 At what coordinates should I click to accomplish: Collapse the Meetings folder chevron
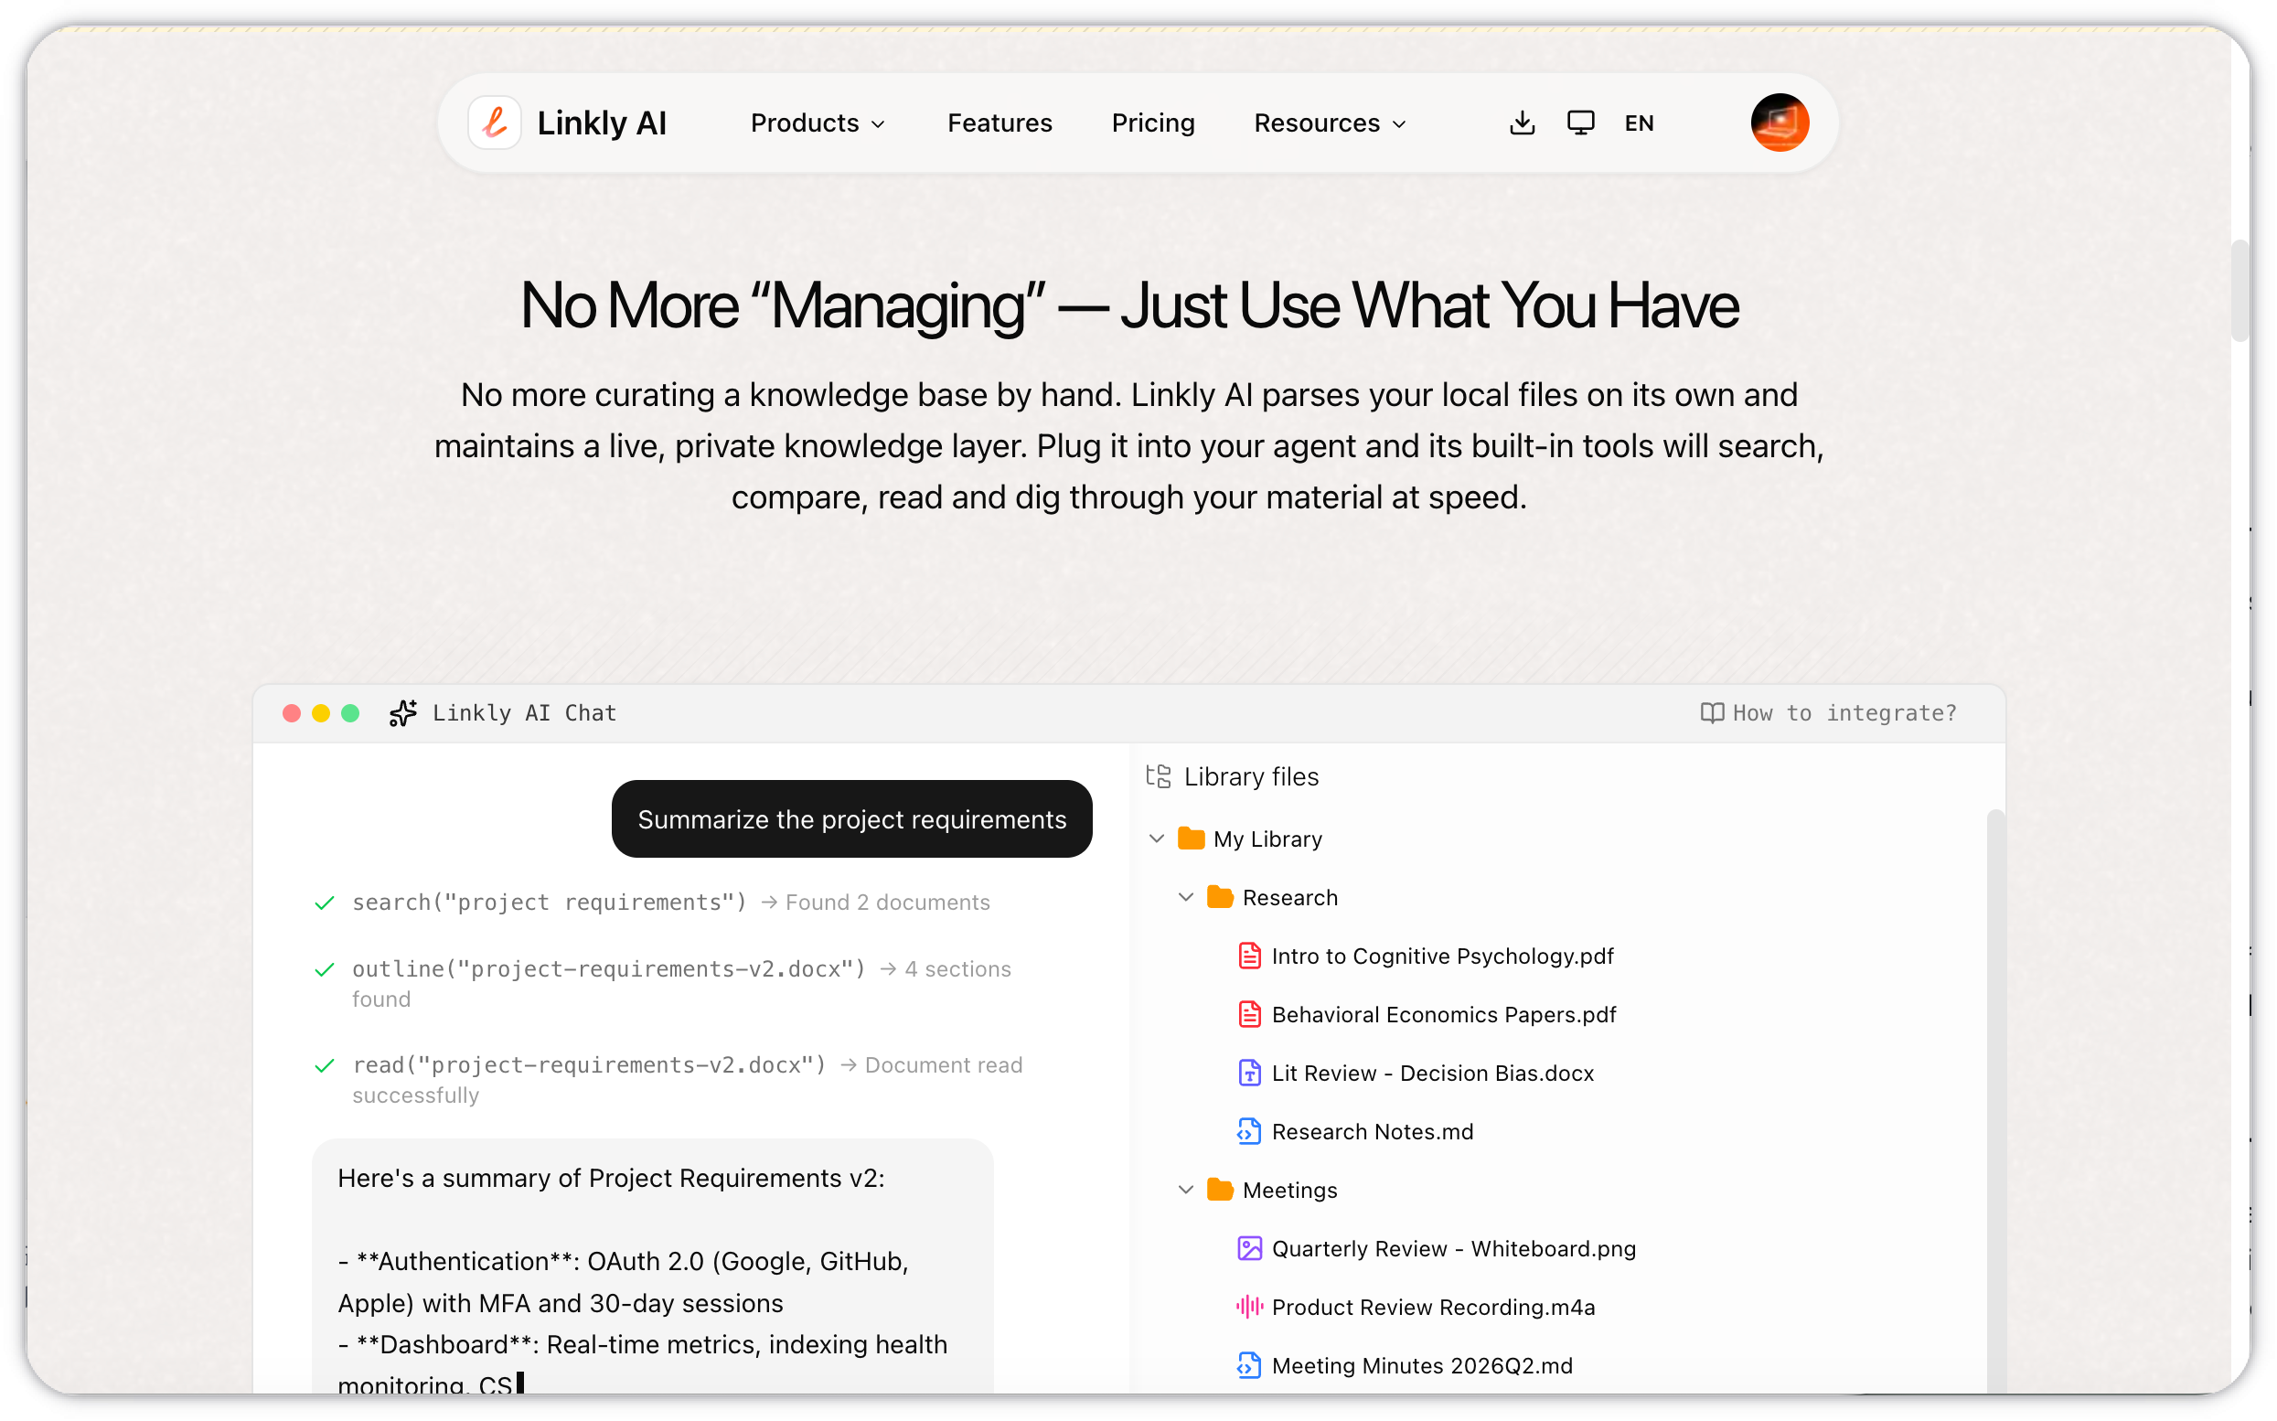1185,1190
